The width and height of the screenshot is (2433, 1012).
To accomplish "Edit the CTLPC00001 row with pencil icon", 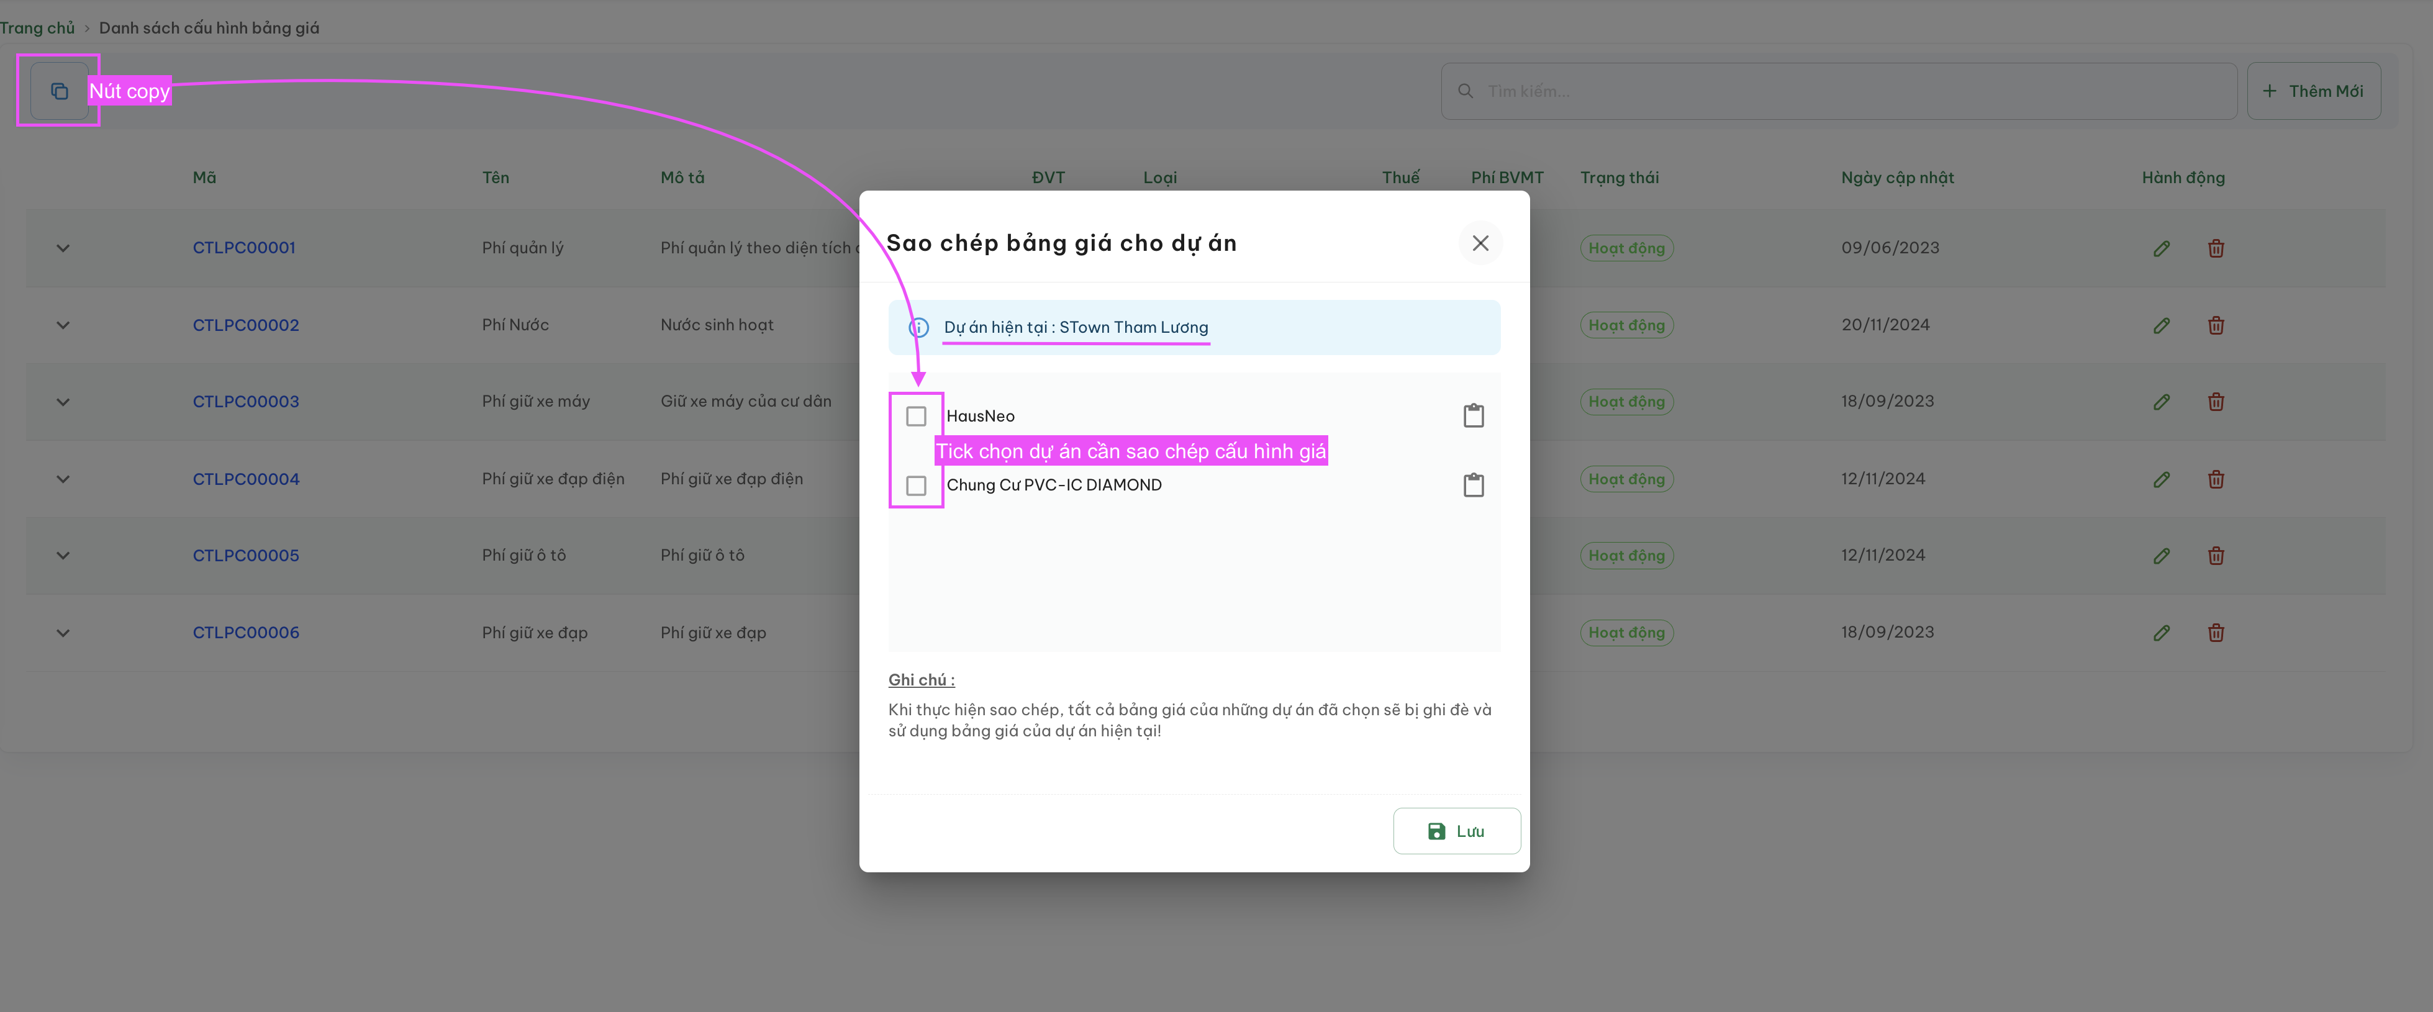I will tap(2161, 248).
